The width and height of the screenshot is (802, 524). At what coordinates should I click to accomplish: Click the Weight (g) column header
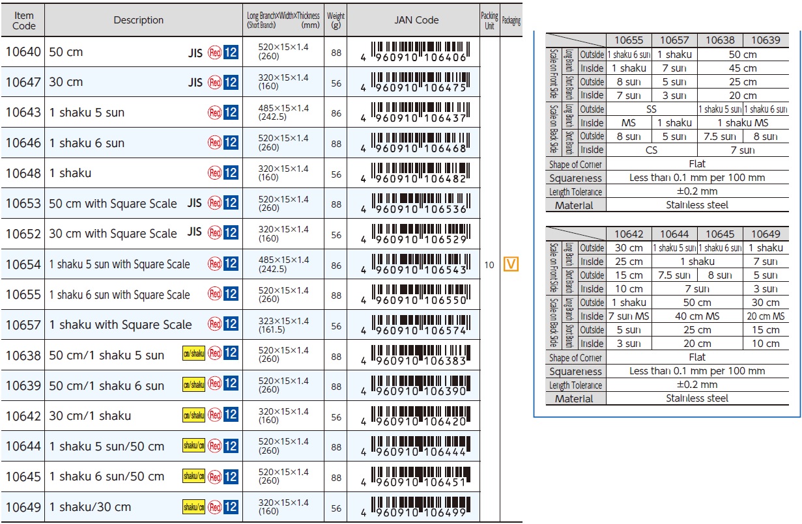pyautogui.click(x=336, y=20)
